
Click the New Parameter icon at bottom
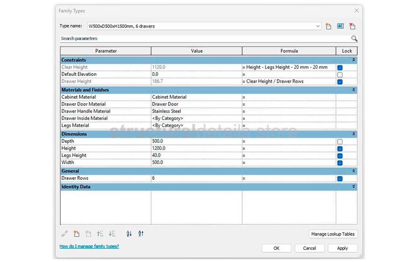[x=77, y=234]
